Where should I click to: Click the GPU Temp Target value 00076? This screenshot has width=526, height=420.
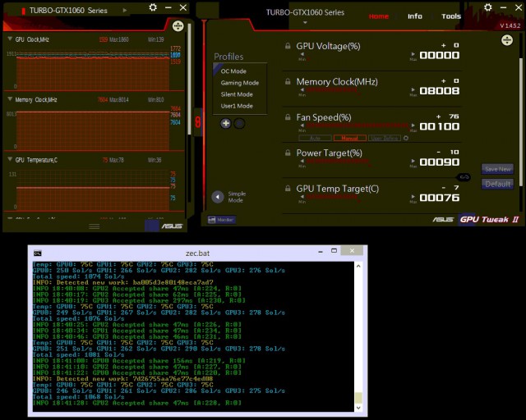(440, 198)
